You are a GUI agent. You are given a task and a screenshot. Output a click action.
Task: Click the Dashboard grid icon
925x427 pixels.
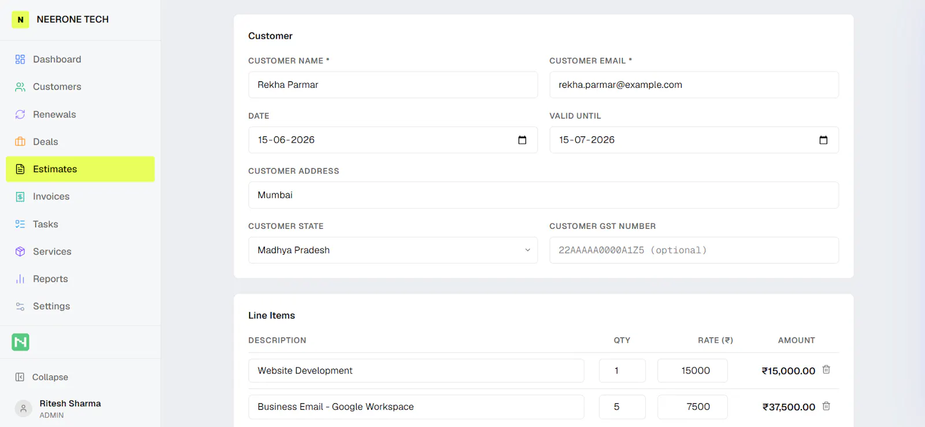pyautogui.click(x=20, y=60)
